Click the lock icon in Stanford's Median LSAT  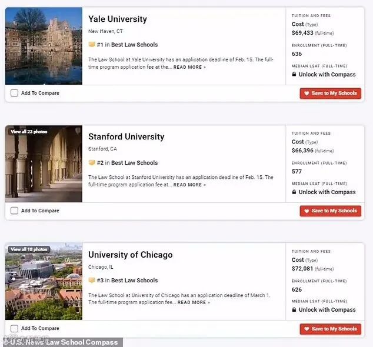tap(294, 192)
